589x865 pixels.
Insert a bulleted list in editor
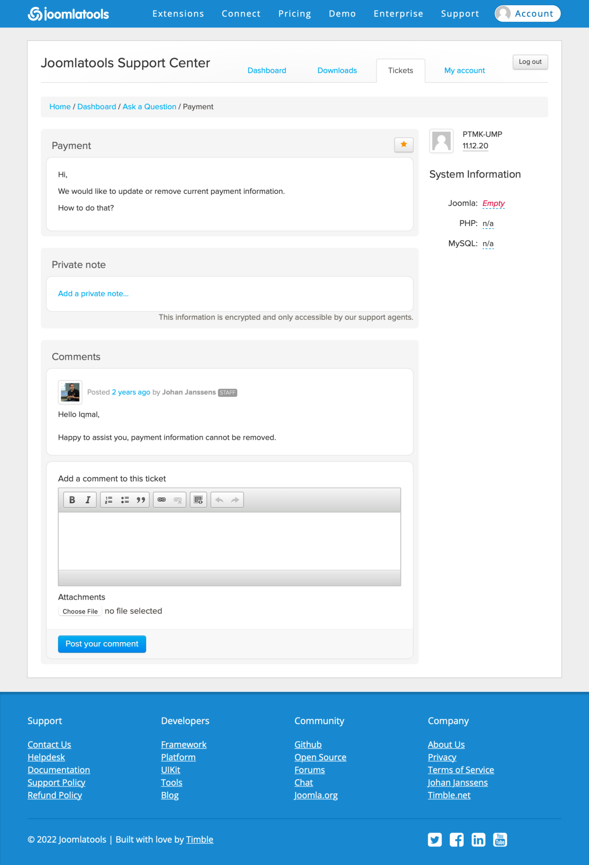point(125,500)
